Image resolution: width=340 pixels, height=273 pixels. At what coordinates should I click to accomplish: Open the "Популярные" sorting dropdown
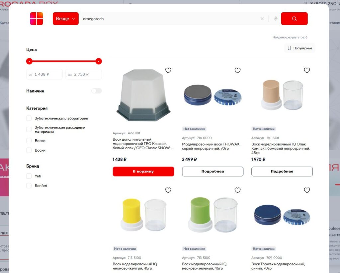click(x=300, y=48)
